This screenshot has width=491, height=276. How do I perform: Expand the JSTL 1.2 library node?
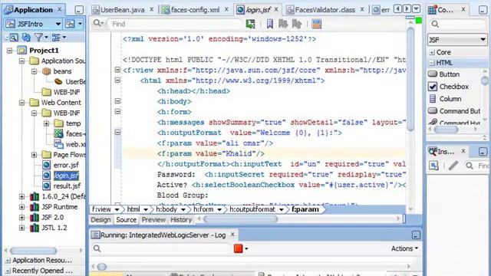pos(21,228)
